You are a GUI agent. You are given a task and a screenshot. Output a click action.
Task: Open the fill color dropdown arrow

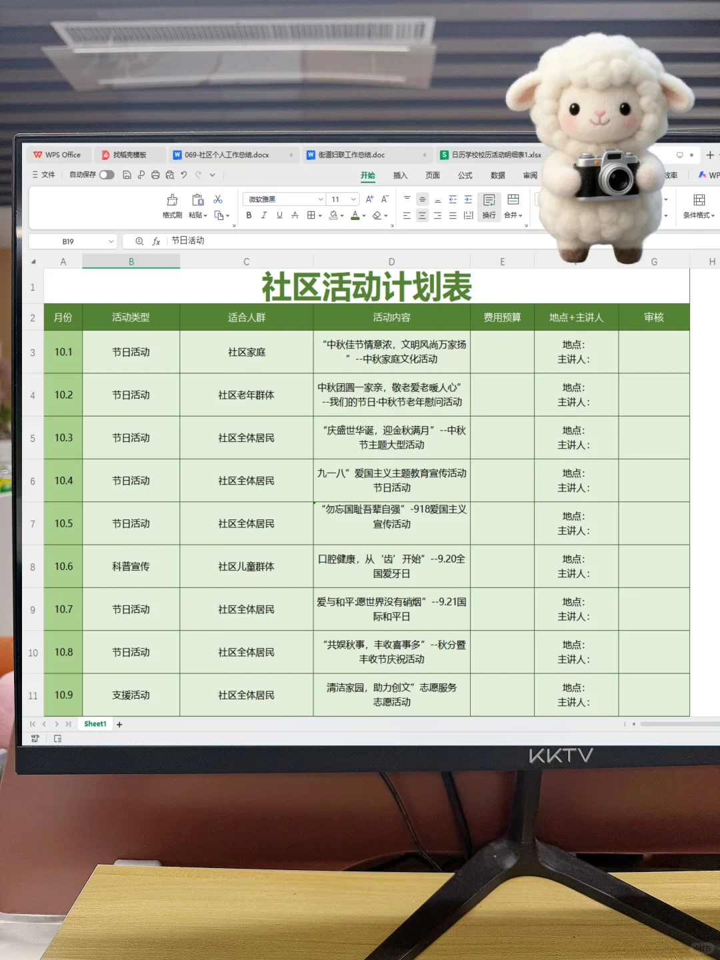click(342, 216)
